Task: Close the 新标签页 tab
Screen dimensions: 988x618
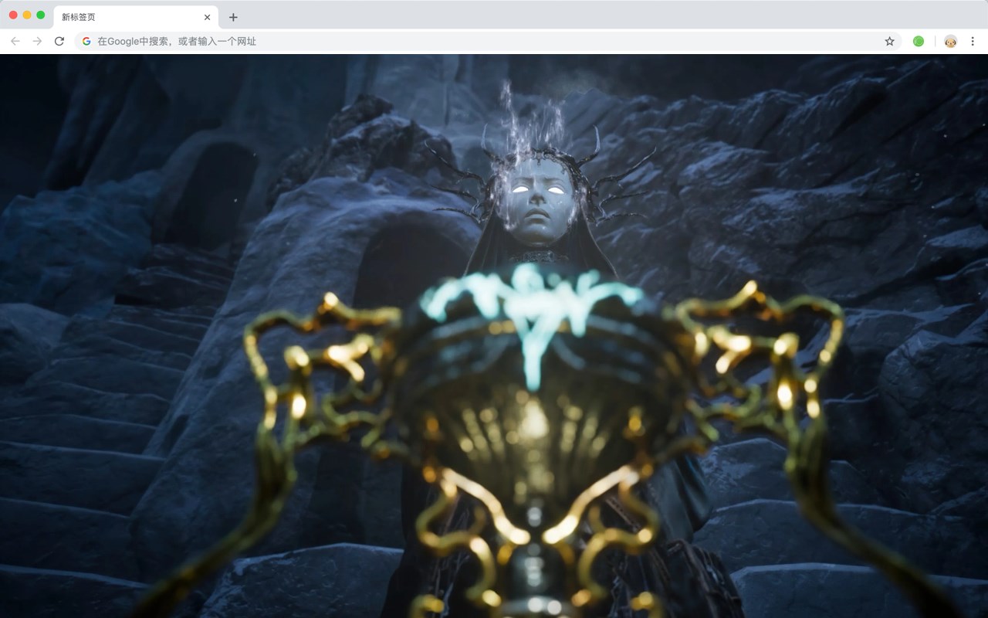Action: tap(207, 17)
